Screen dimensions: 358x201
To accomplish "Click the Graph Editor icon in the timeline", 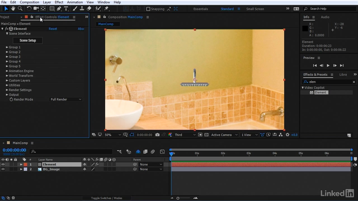I will coord(162,152).
